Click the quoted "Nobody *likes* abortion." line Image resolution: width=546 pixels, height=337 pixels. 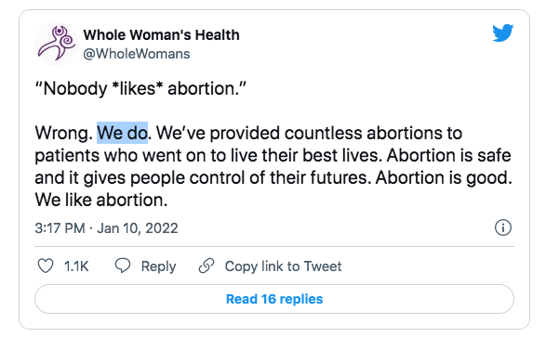pyautogui.click(x=140, y=88)
